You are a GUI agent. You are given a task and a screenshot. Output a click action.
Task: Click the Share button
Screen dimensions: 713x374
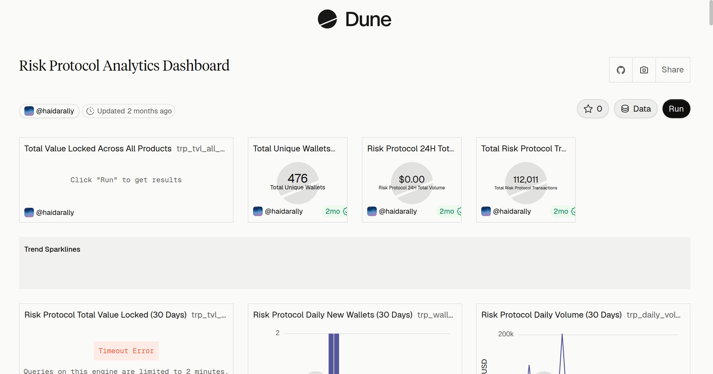(673, 70)
